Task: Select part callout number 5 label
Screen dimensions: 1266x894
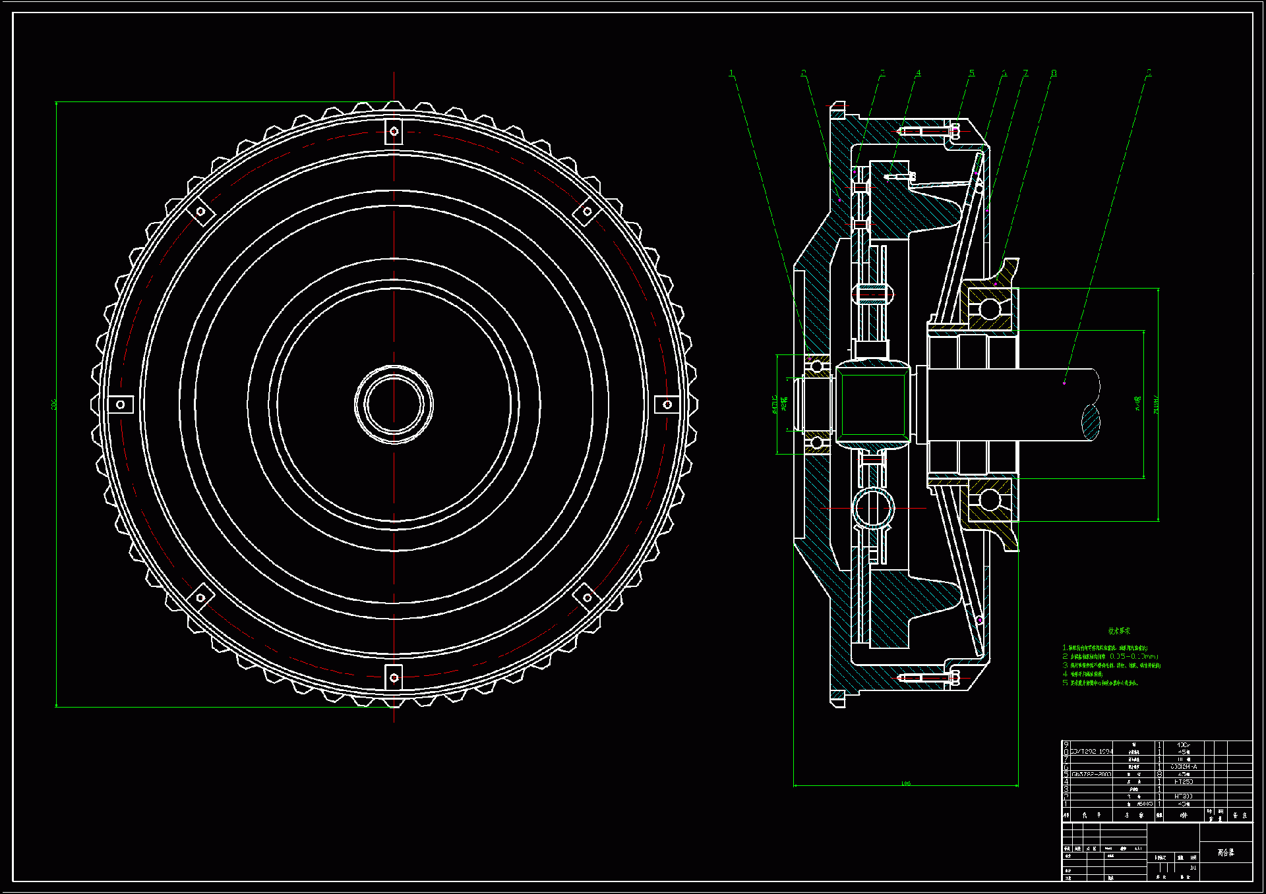Action: pos(971,73)
